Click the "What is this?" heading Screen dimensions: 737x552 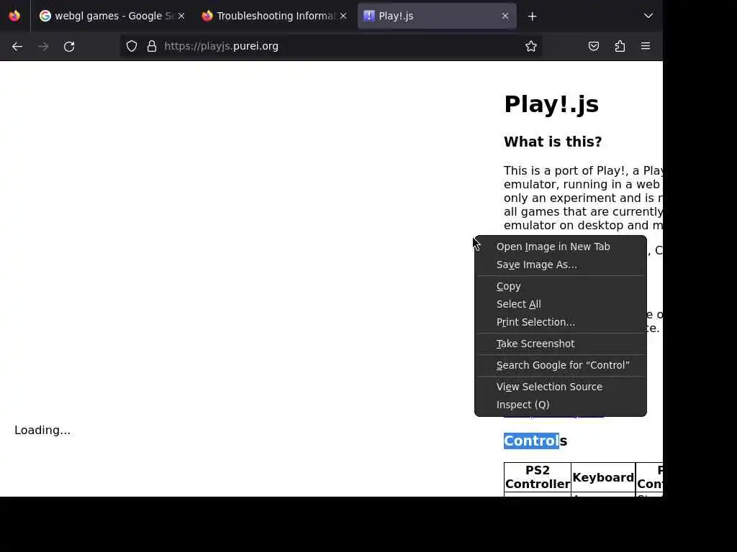click(x=553, y=142)
